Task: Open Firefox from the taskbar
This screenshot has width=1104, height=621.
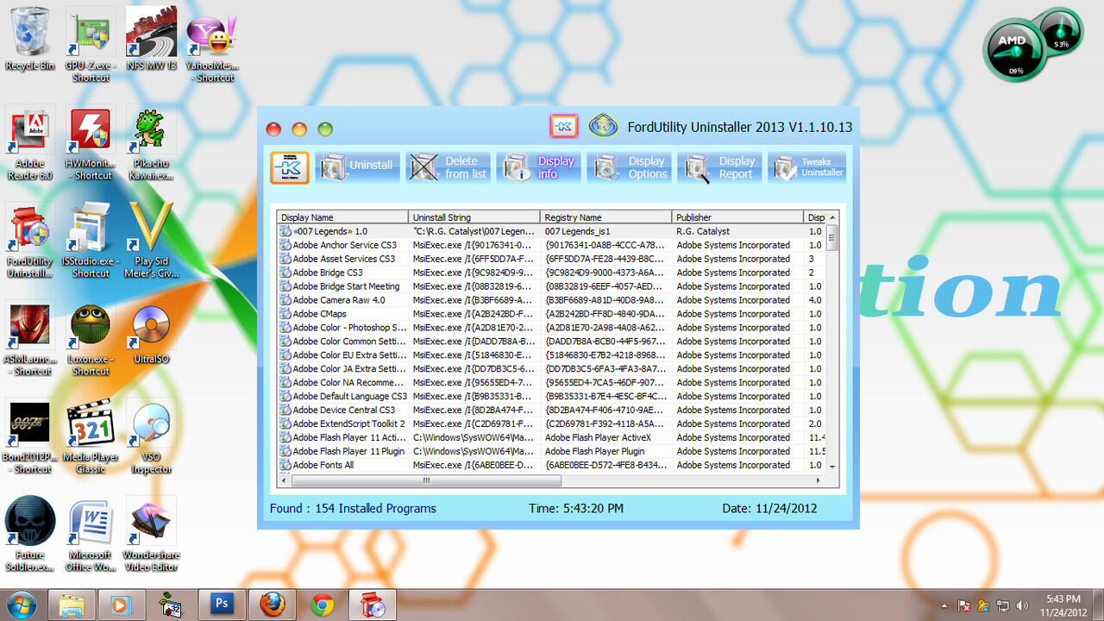Action: click(273, 605)
